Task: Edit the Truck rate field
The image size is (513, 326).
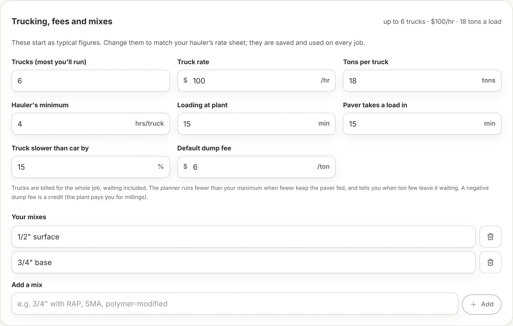Action: point(256,81)
